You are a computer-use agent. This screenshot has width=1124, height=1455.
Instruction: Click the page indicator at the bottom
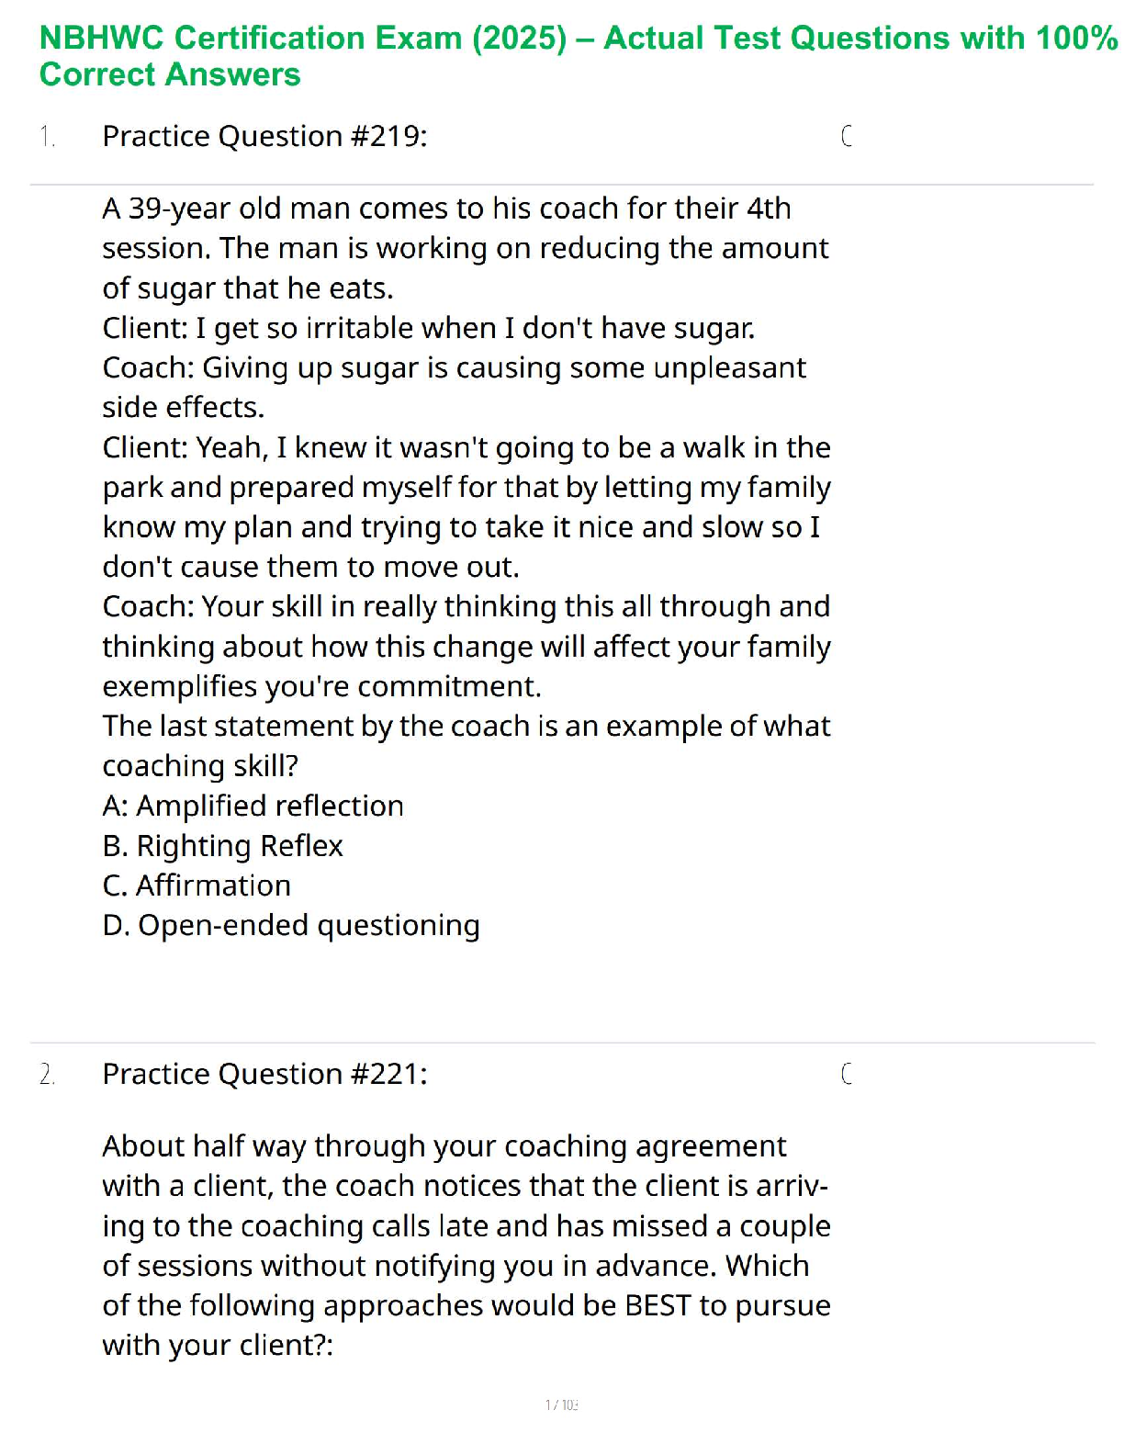click(561, 1404)
